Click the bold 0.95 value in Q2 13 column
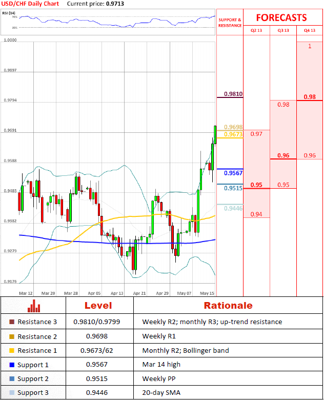This screenshot has width=324, height=400. tap(256, 185)
